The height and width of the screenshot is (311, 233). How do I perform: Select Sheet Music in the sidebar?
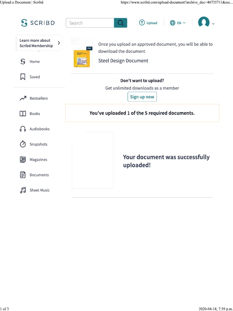tap(39, 190)
